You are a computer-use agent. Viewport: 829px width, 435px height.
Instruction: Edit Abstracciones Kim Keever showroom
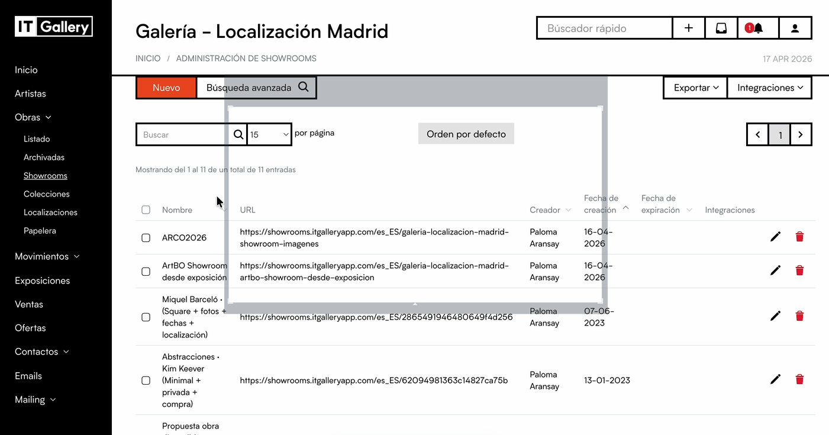coord(775,379)
